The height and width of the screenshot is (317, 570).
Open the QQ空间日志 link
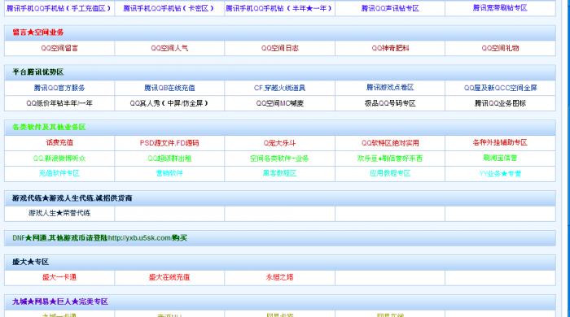tap(279, 48)
